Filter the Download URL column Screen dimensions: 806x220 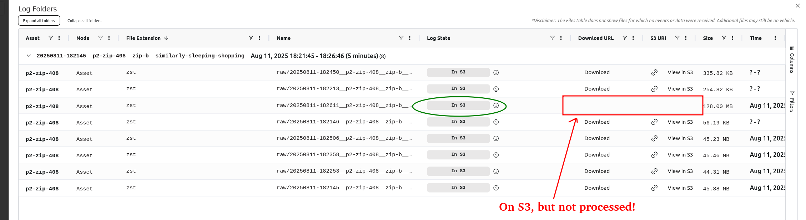(625, 38)
